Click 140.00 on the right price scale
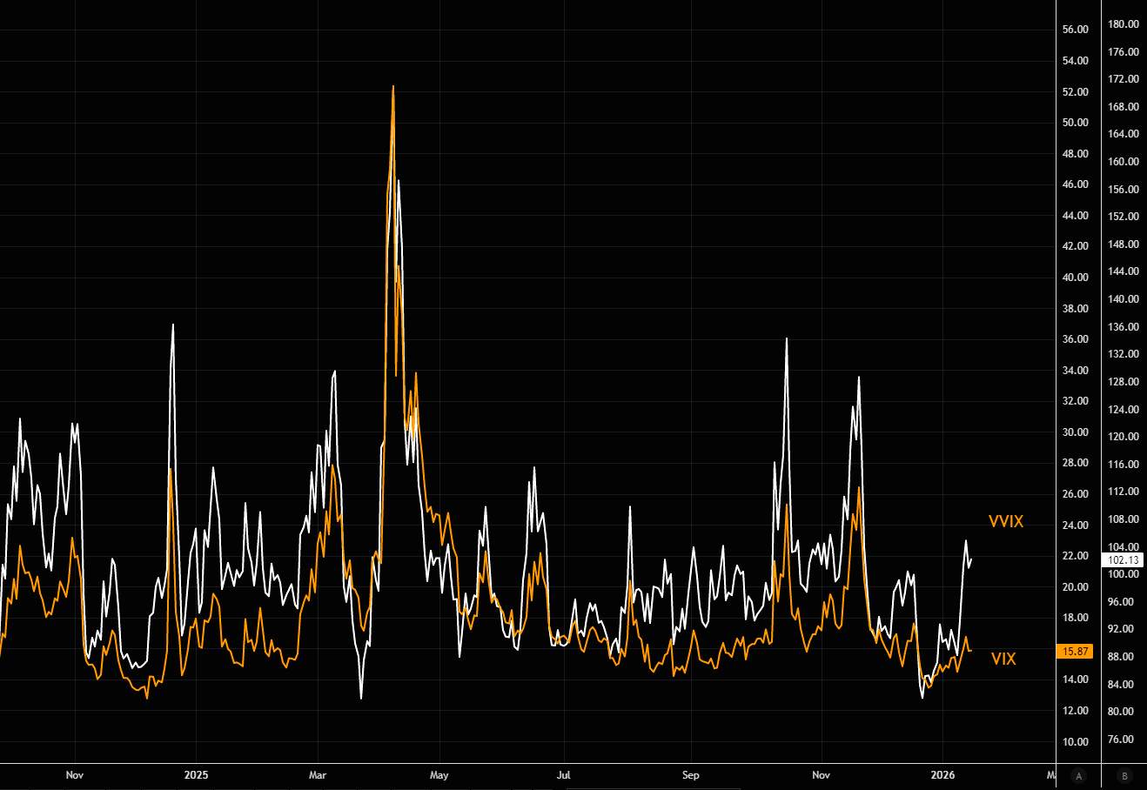 click(1124, 299)
